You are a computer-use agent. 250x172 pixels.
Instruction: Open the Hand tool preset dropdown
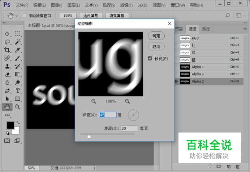[17, 16]
